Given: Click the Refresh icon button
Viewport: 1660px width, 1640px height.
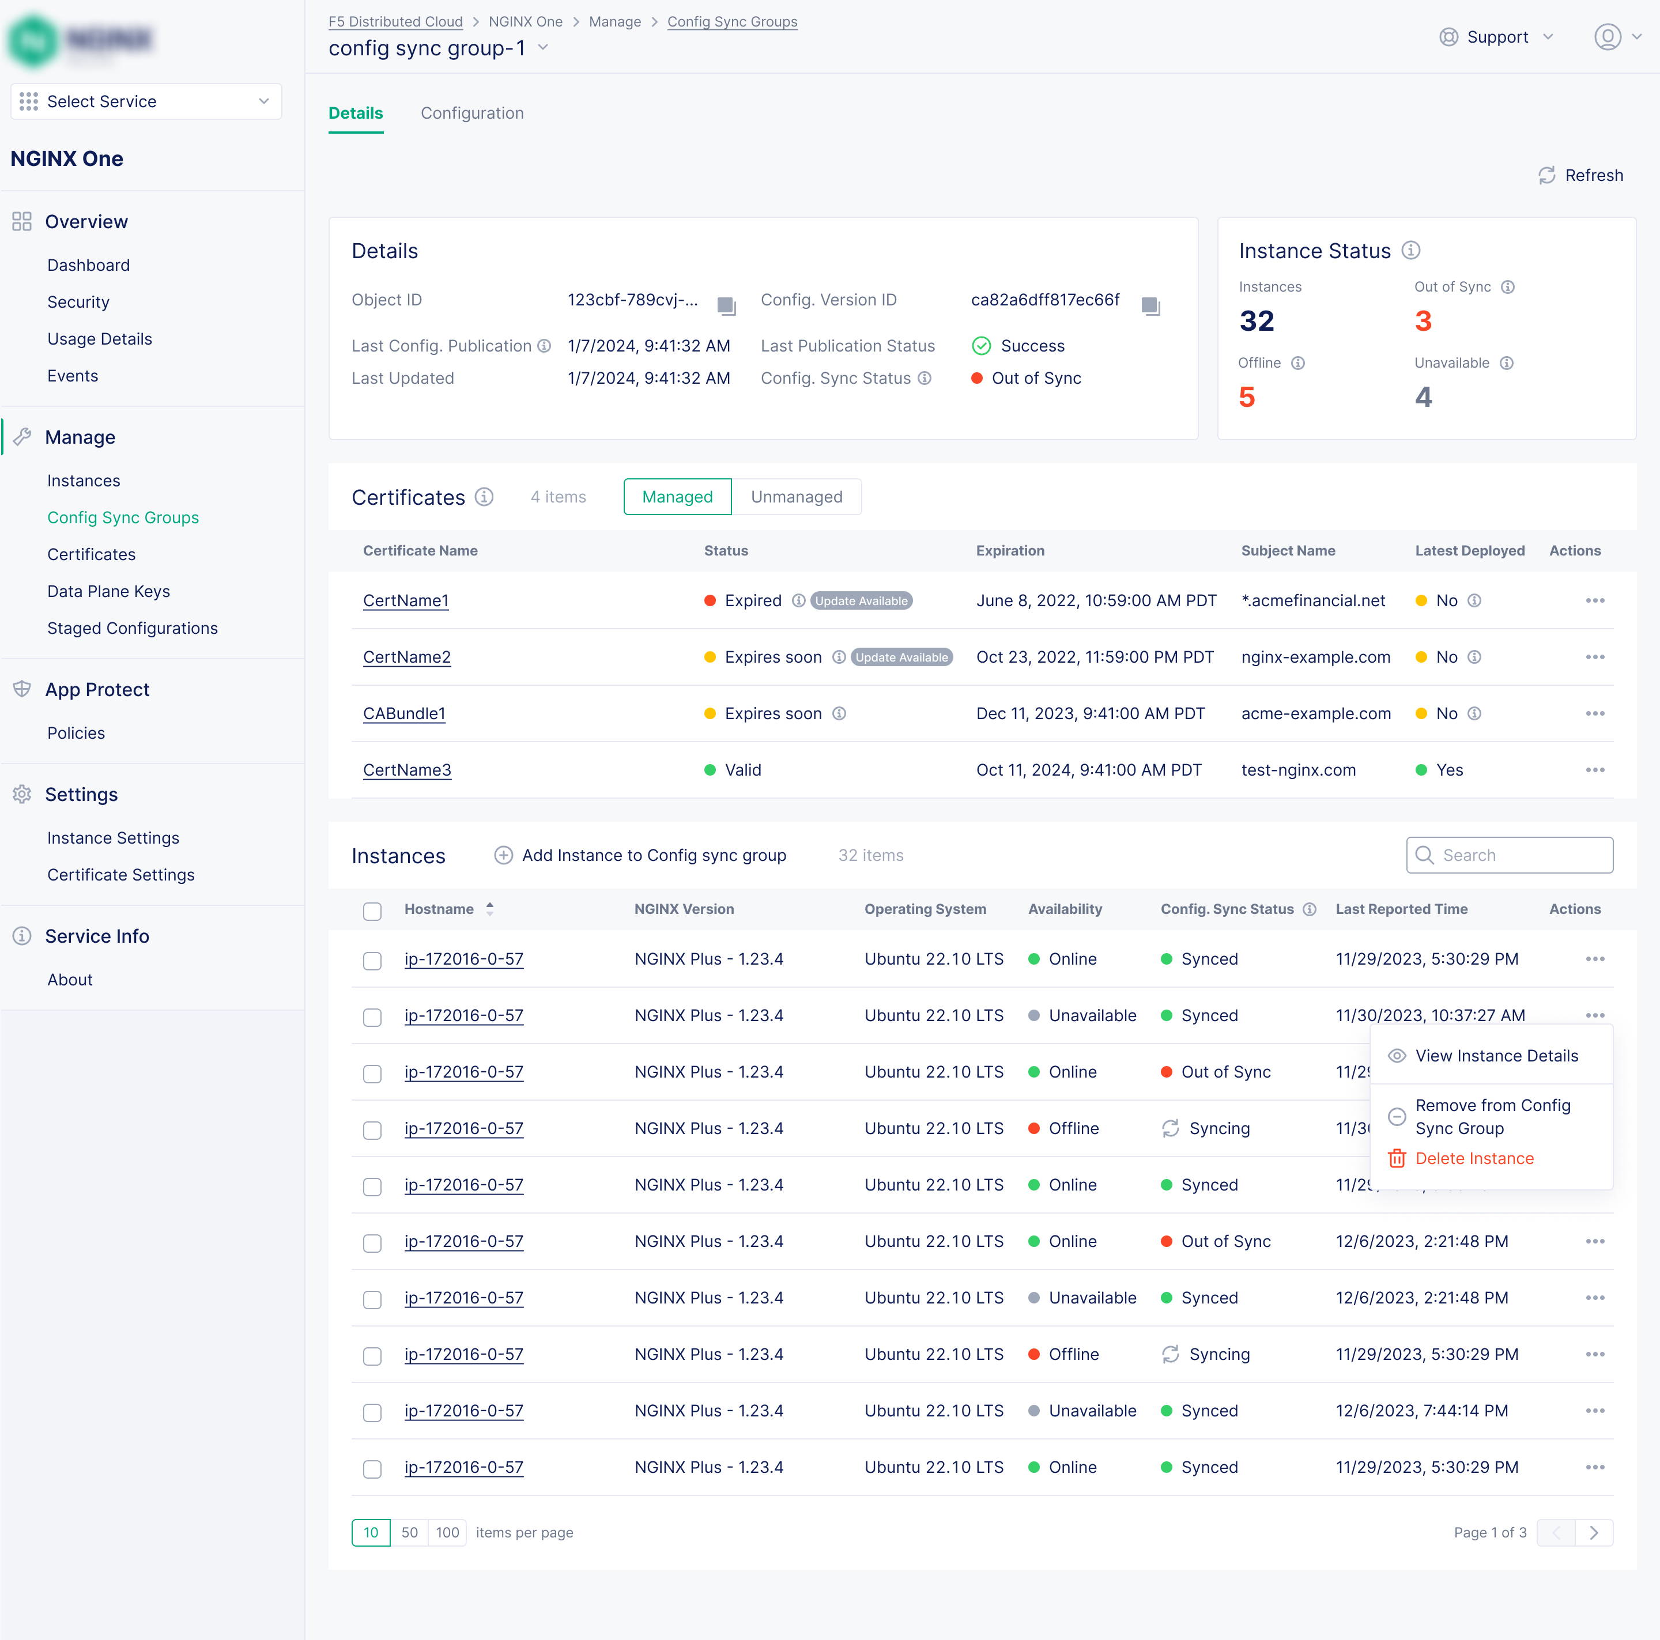Looking at the screenshot, I should point(1546,175).
